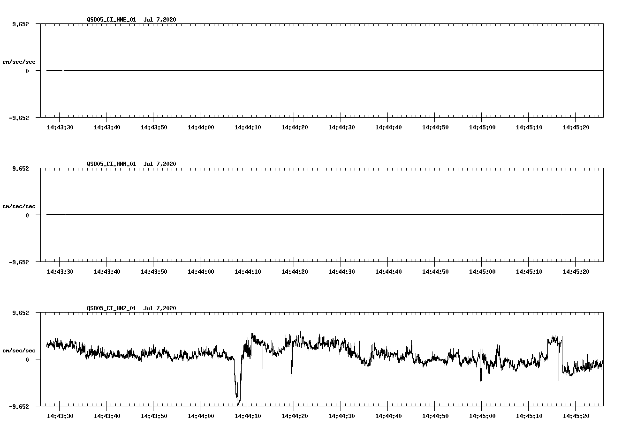Click the QSD05_CI_HNN_01 plot title

[131, 164]
